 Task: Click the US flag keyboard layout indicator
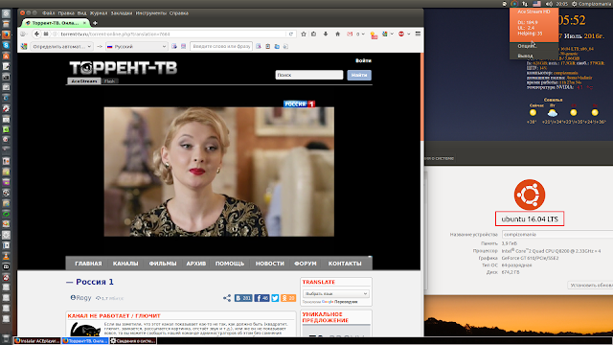pos(536,4)
